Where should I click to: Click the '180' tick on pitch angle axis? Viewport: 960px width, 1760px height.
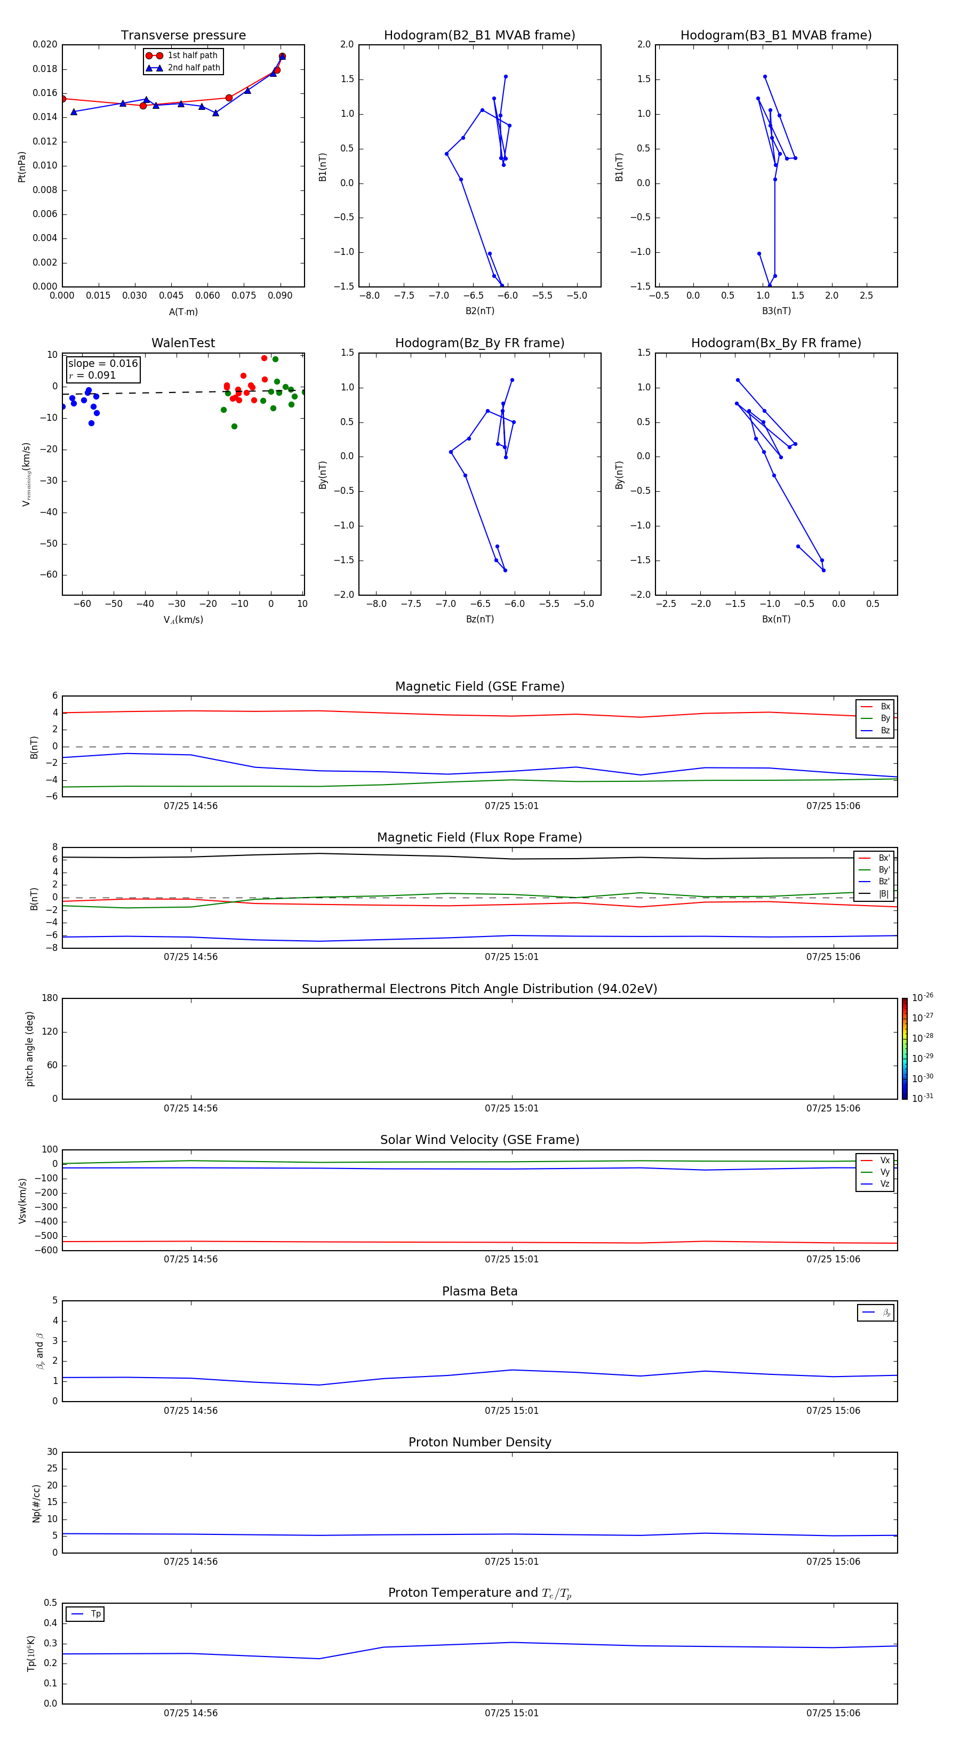point(50,998)
